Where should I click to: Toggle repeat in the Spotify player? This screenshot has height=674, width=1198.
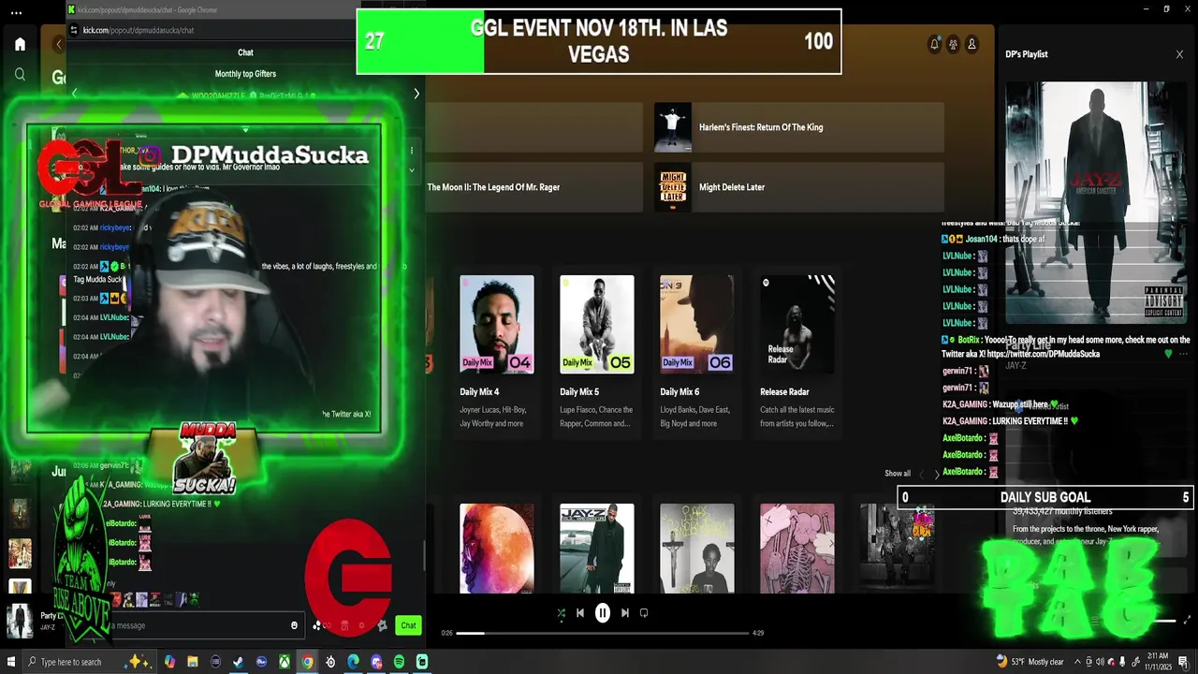(644, 613)
